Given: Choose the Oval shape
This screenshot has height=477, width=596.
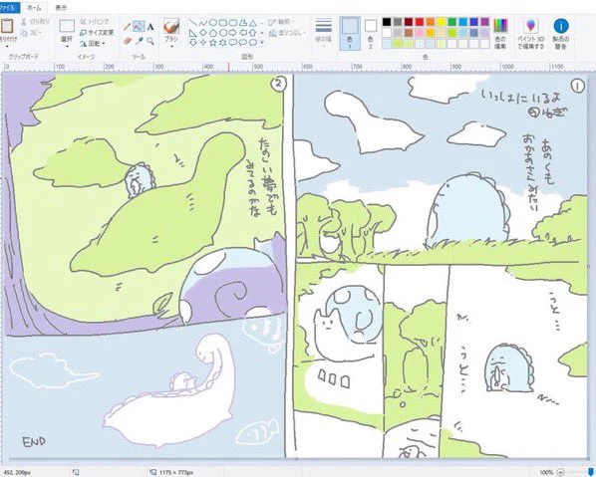Looking at the screenshot, I should pyautogui.click(x=213, y=23).
